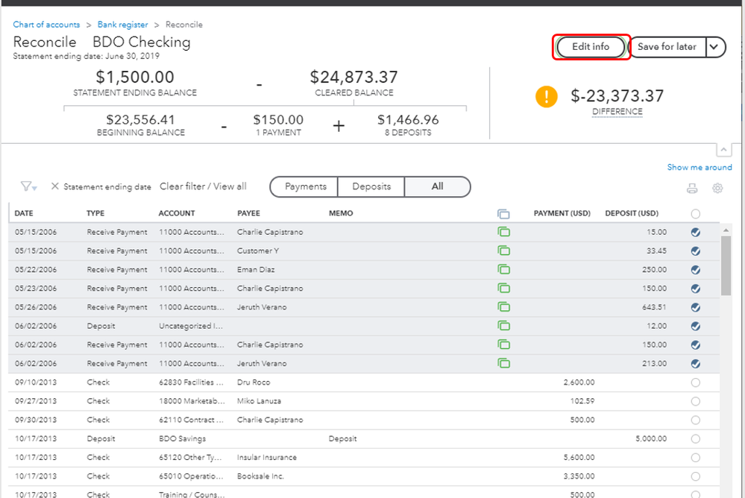
Task: Mark the Dru Roco 2,600.00 check as cleared
Action: [696, 382]
